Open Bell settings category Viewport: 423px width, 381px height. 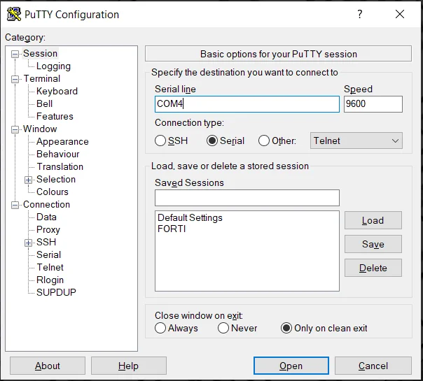(45, 103)
